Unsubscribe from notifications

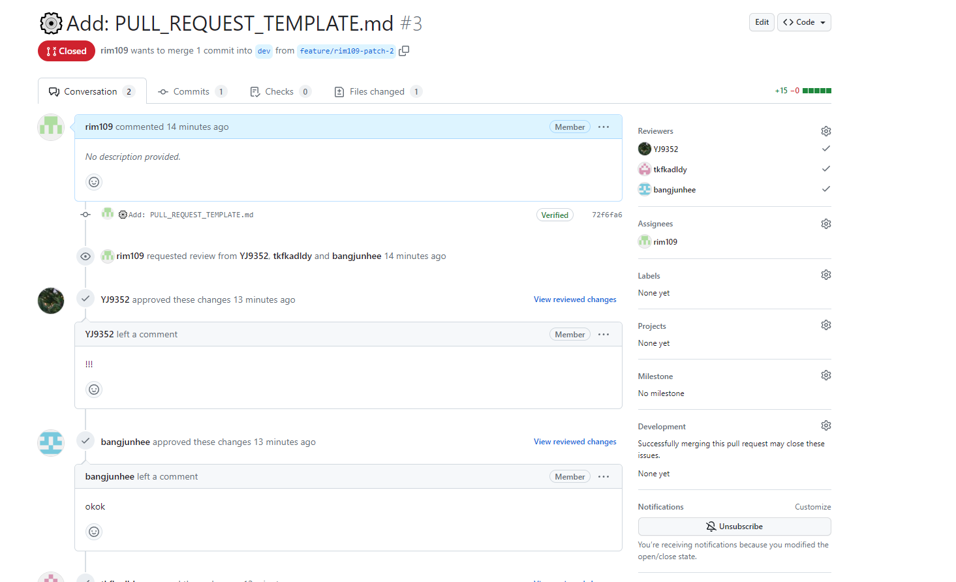click(x=734, y=527)
